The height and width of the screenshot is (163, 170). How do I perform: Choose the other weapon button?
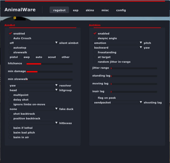point(66,57)
